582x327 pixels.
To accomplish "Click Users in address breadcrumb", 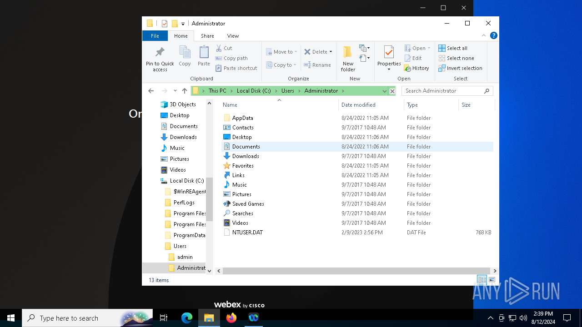I will (x=288, y=91).
